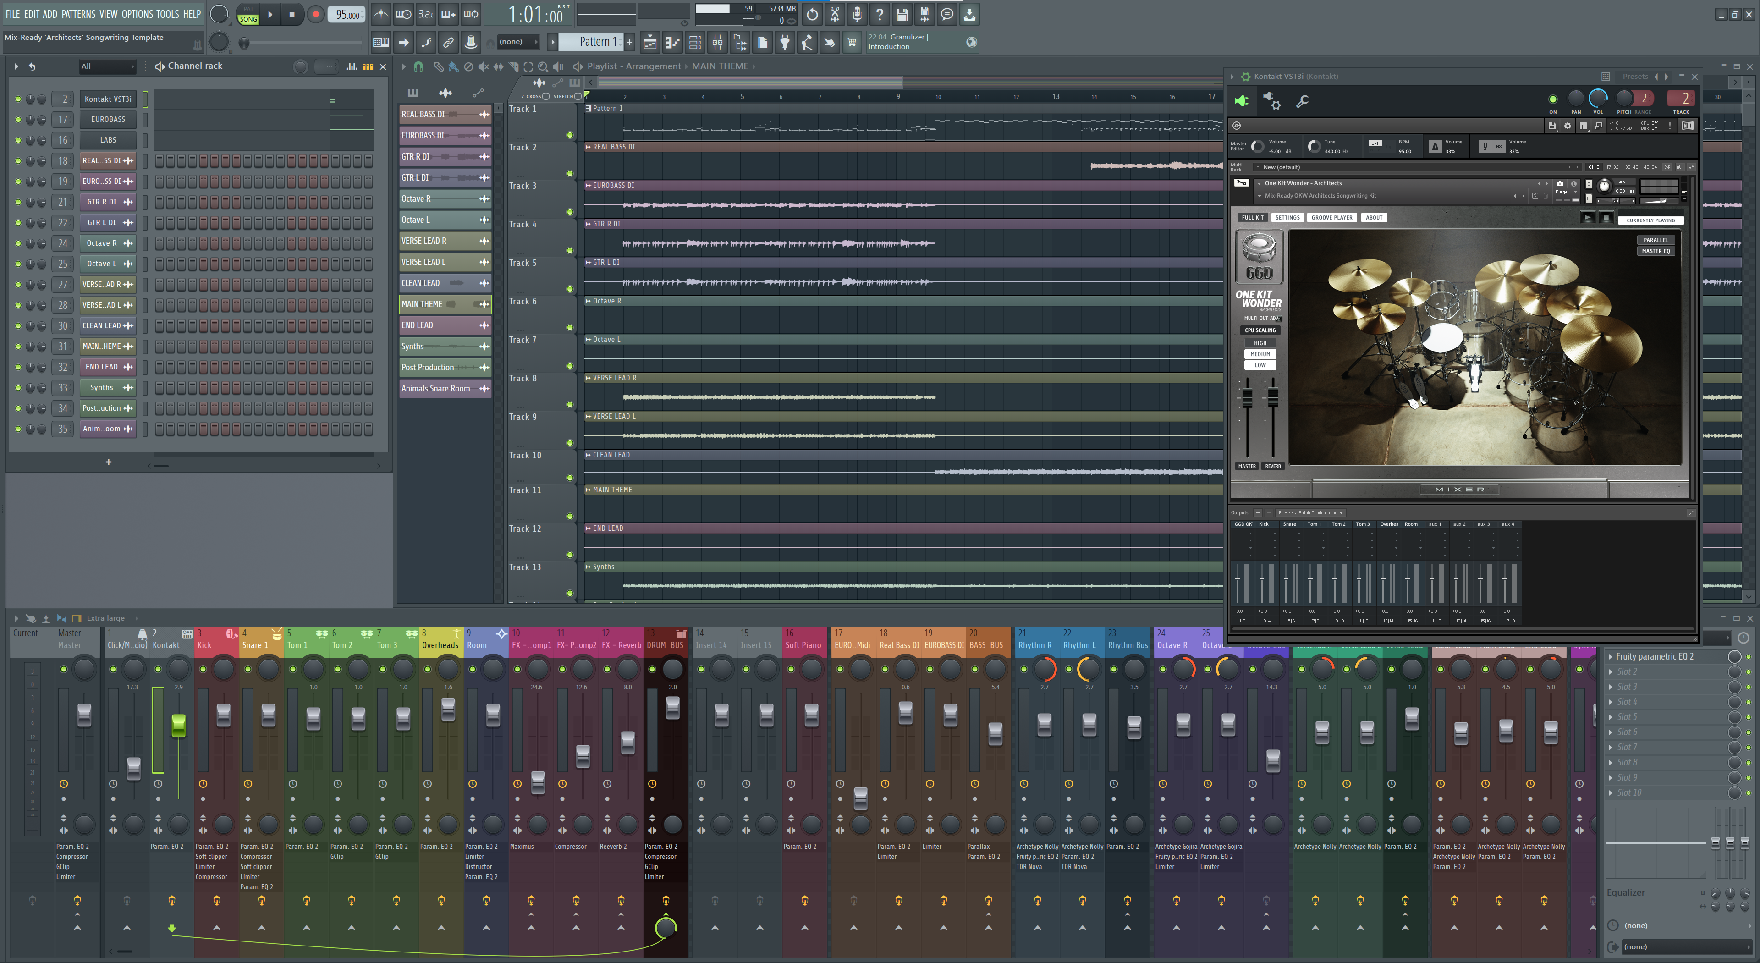The width and height of the screenshot is (1760, 963).
Task: Open the mixer via toolbar icon
Action: (717, 42)
